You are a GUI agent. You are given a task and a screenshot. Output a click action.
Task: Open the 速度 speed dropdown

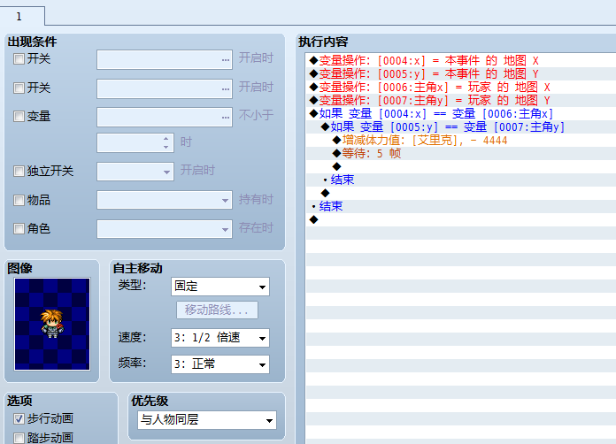click(x=220, y=338)
